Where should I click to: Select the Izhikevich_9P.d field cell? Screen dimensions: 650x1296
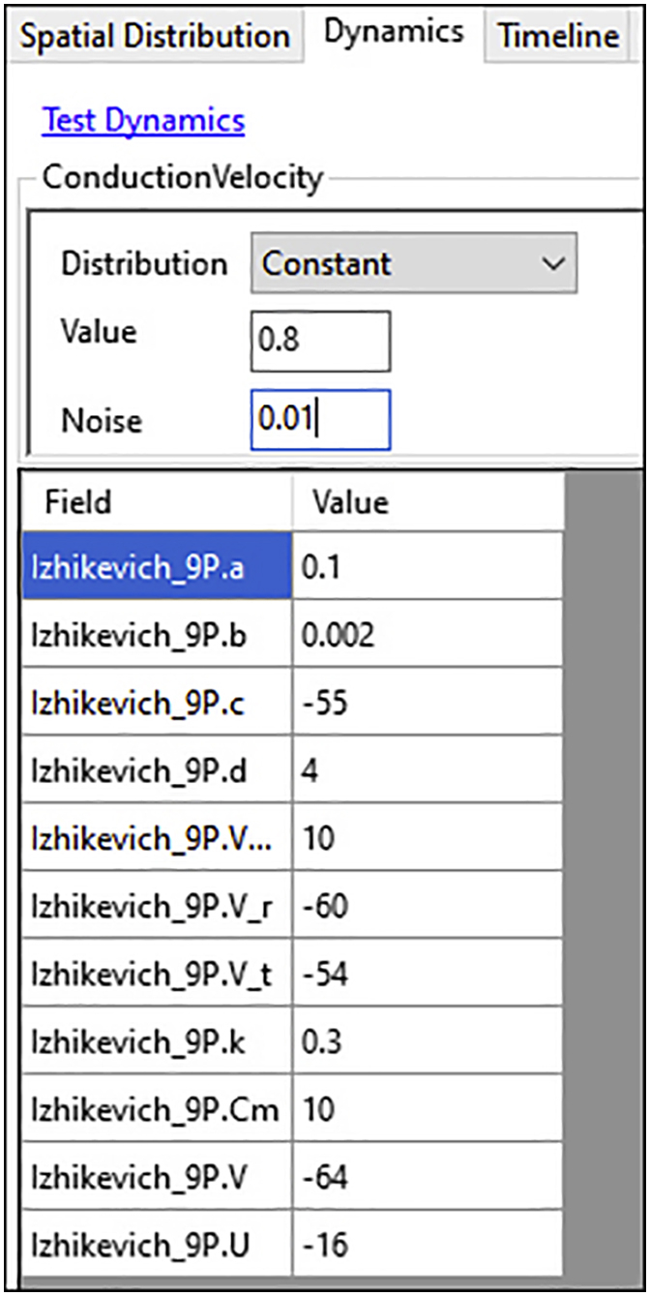(156, 769)
